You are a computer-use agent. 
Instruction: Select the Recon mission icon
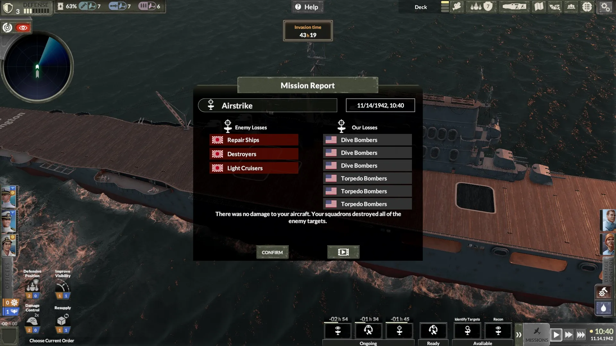tap(498, 331)
